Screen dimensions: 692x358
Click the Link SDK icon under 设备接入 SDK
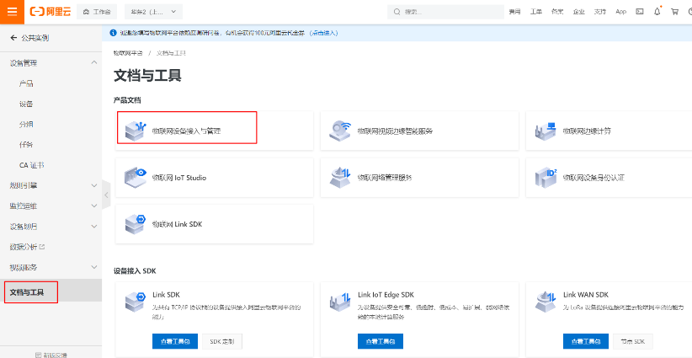point(135,302)
